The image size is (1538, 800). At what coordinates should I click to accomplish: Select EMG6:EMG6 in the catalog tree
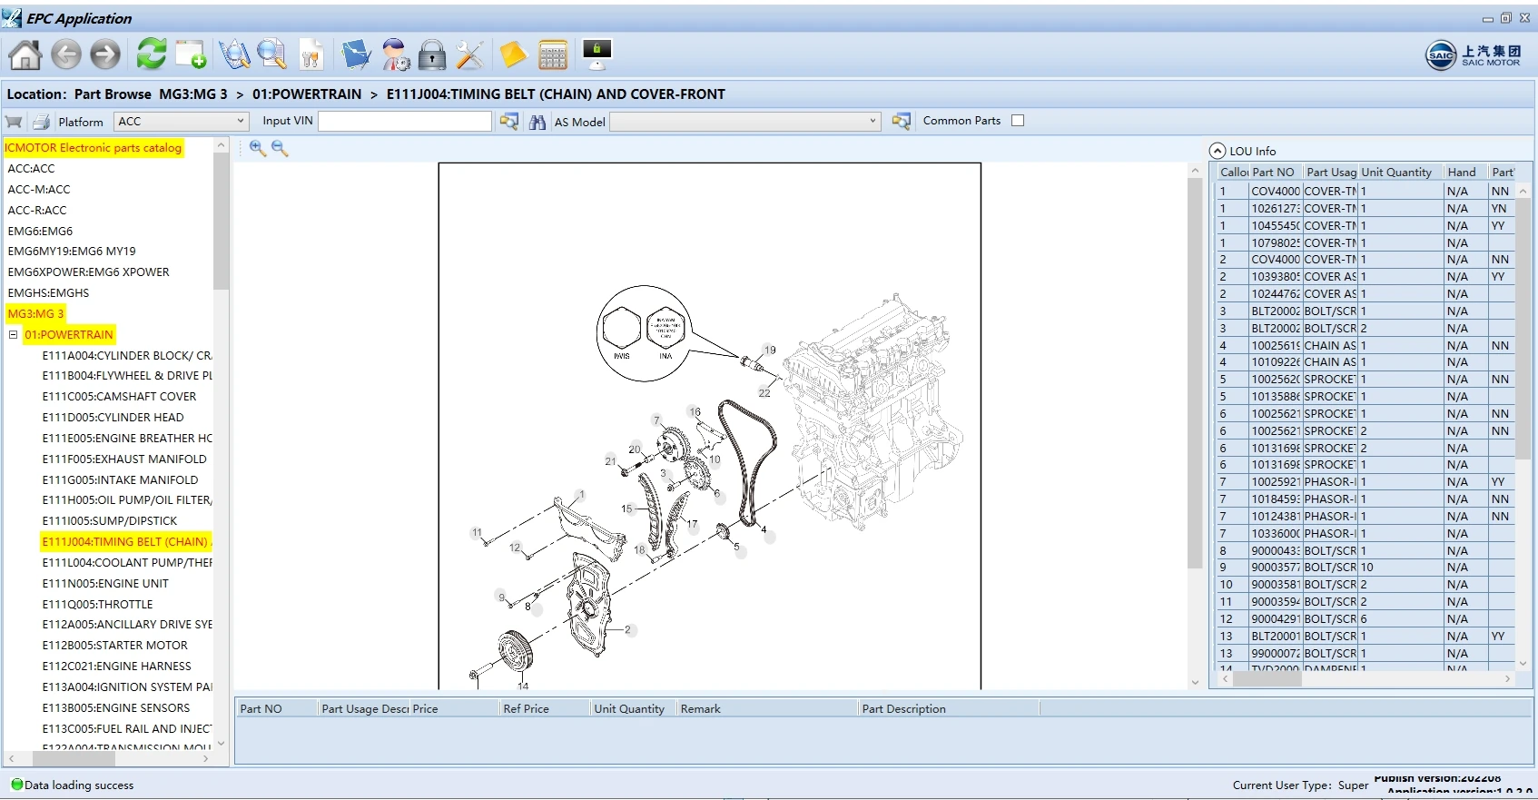click(x=40, y=232)
